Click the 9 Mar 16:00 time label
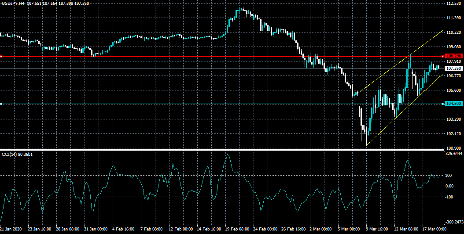This screenshot has width=464, height=234. 377,229
